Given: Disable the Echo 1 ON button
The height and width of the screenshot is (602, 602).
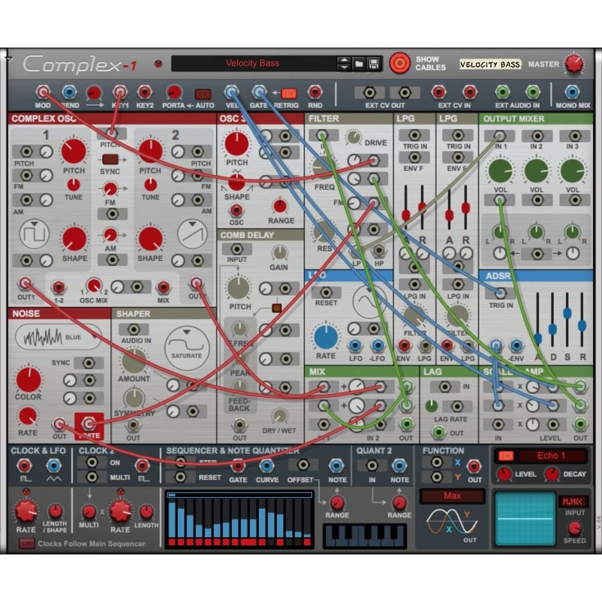Looking at the screenshot, I should click(505, 456).
